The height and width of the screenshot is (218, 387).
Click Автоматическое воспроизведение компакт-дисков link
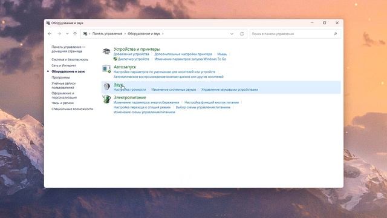click(x=169, y=77)
